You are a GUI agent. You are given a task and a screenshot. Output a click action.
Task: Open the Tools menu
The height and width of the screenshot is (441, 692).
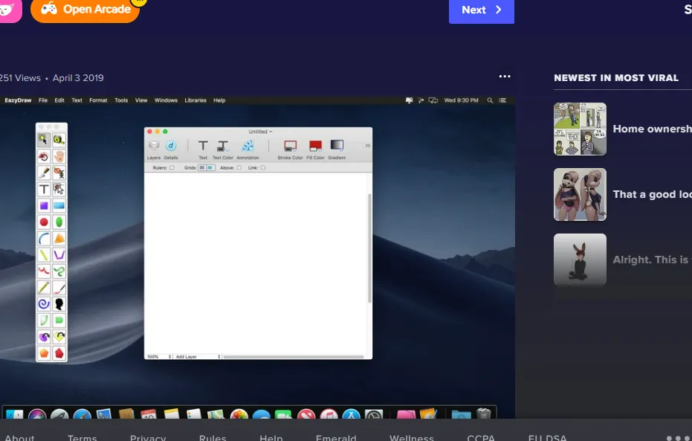(121, 100)
